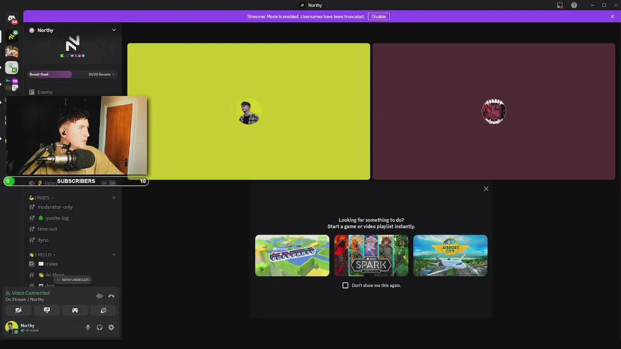Open the white server icon with green K
The image size is (621, 349).
pos(12,68)
